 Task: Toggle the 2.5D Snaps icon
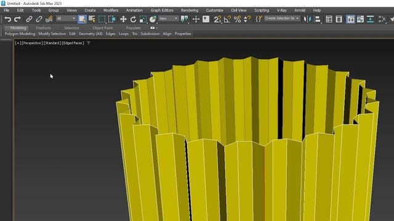217,19
